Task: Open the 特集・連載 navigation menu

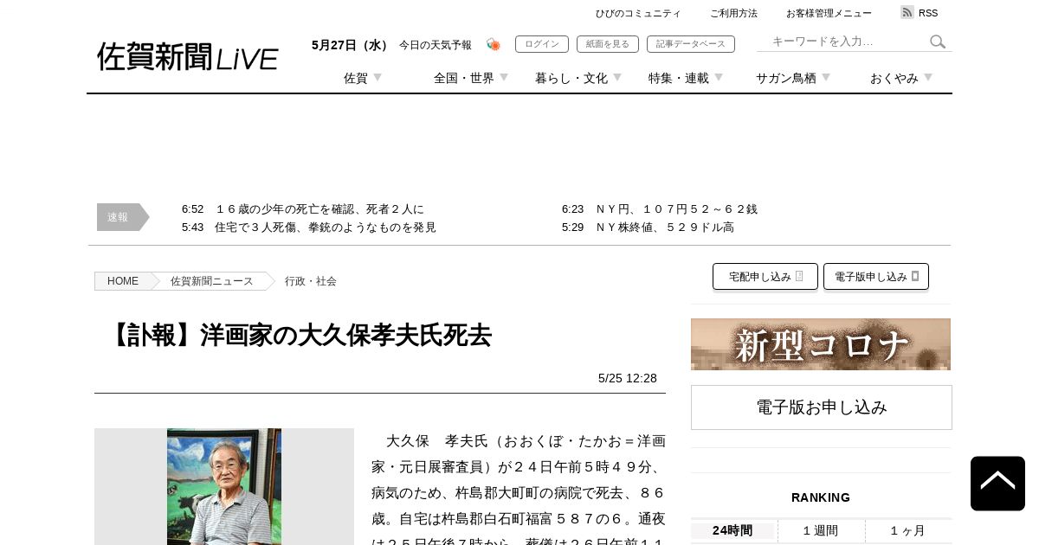Action: coord(679,78)
